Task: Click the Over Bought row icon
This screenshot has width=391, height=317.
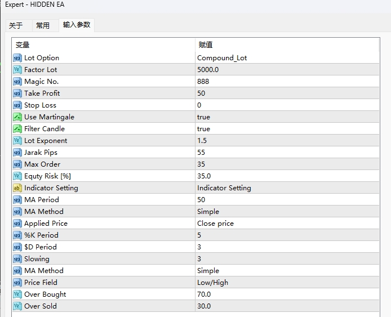Action: pos(17,294)
